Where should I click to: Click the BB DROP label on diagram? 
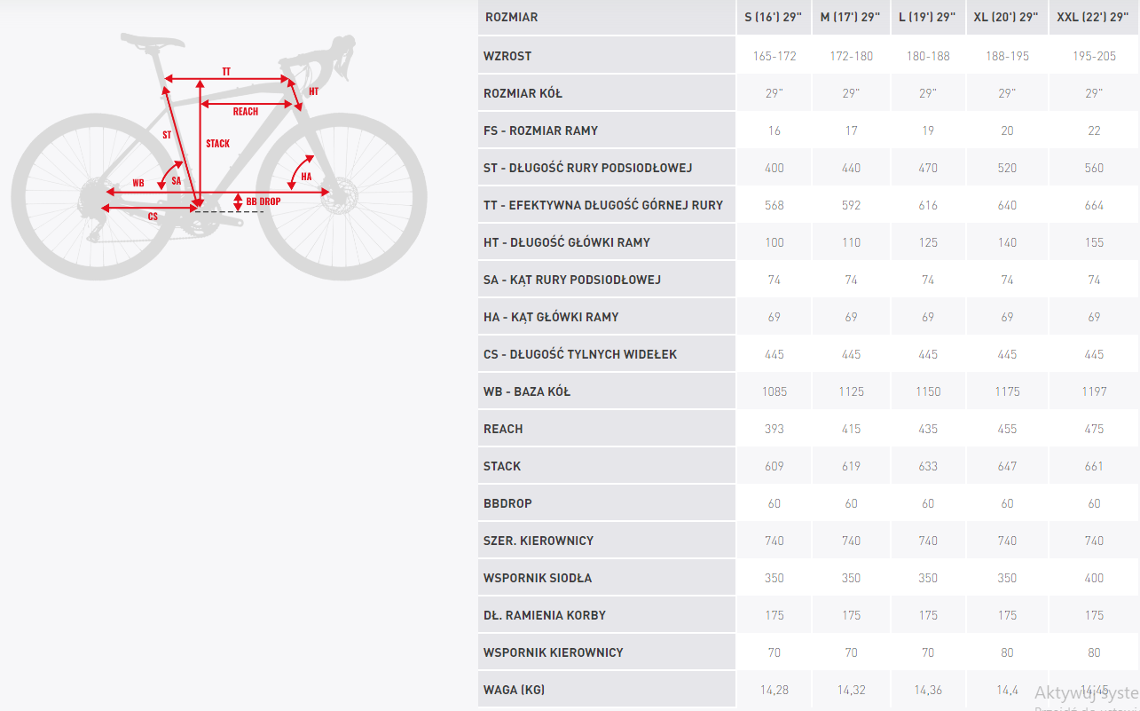[x=263, y=201]
